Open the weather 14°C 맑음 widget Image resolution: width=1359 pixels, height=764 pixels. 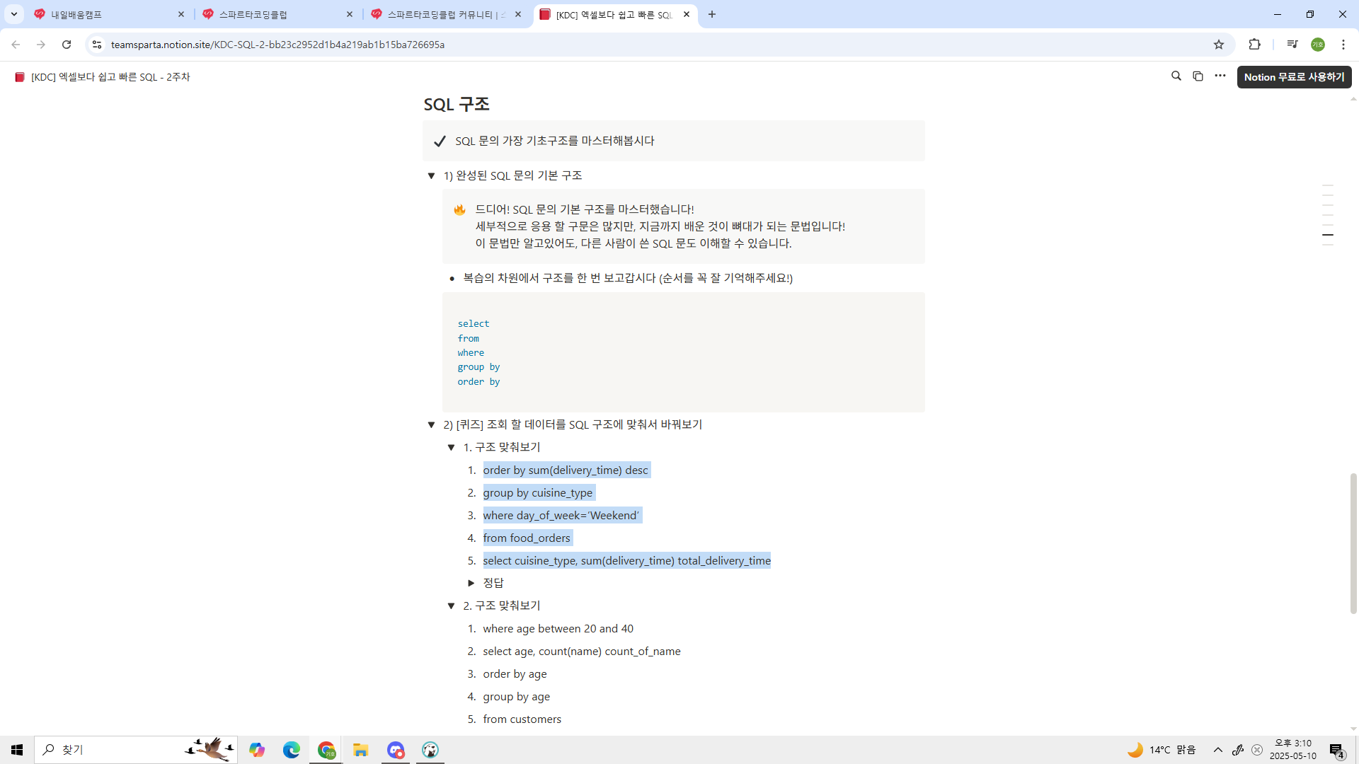tap(1162, 750)
